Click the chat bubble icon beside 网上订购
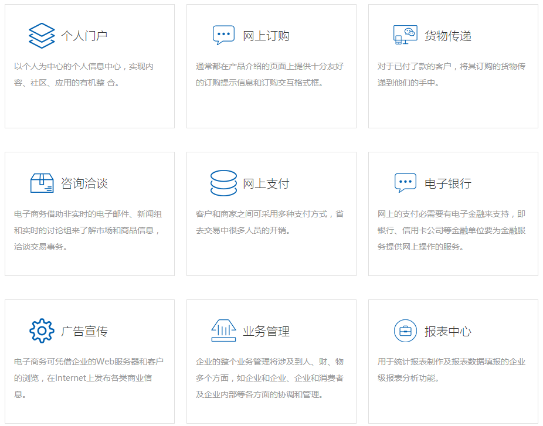Image resolution: width=543 pixels, height=426 pixels. pyautogui.click(x=223, y=36)
